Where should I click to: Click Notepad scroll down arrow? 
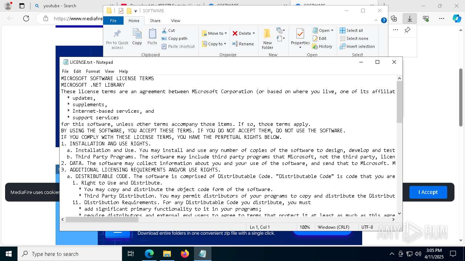point(399,214)
